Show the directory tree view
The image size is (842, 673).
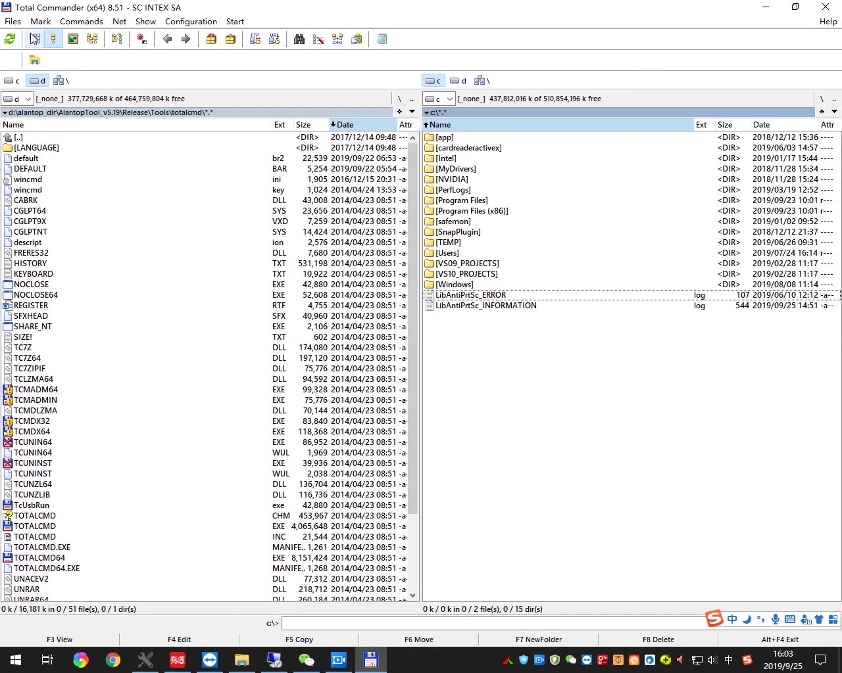click(x=92, y=39)
